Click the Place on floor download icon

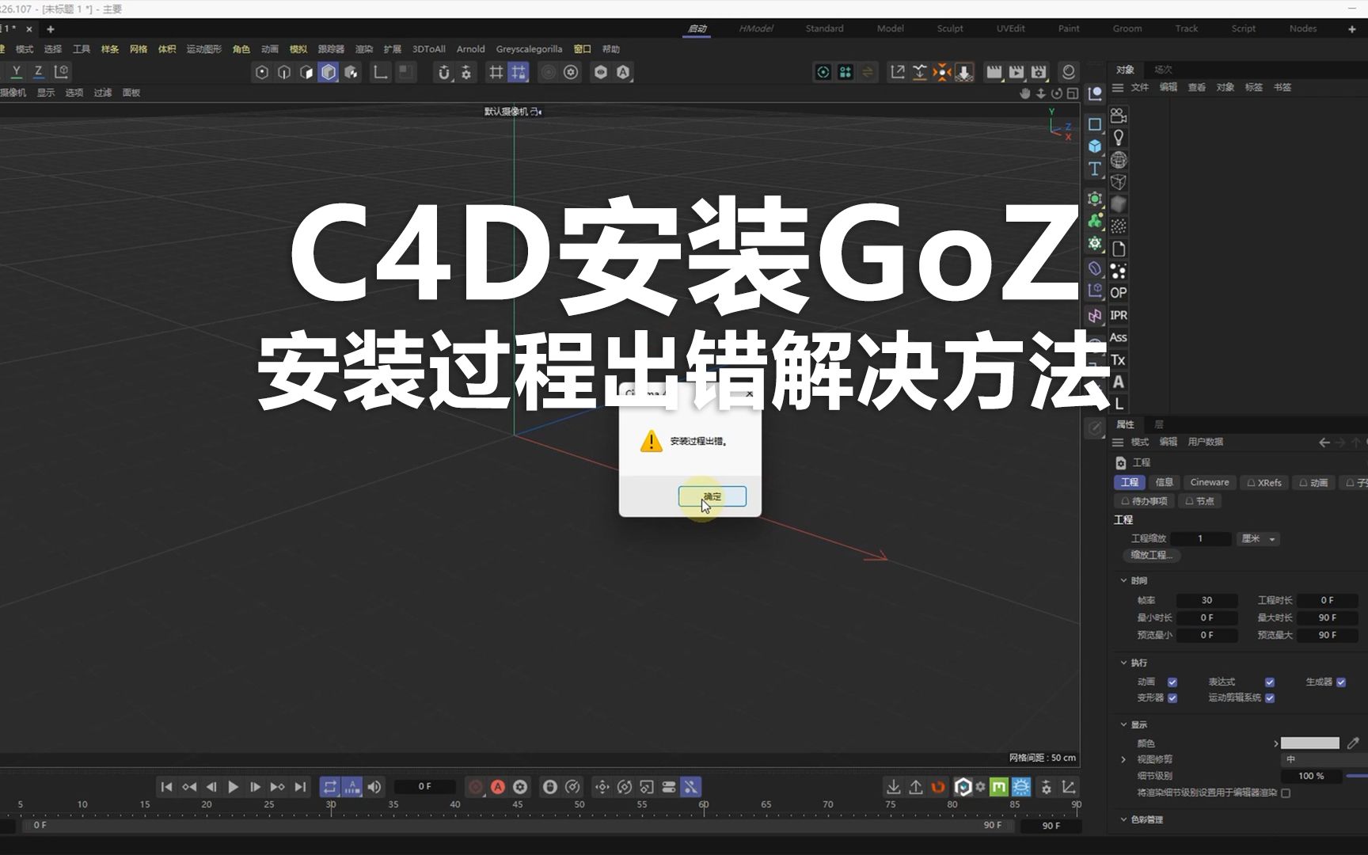964,73
